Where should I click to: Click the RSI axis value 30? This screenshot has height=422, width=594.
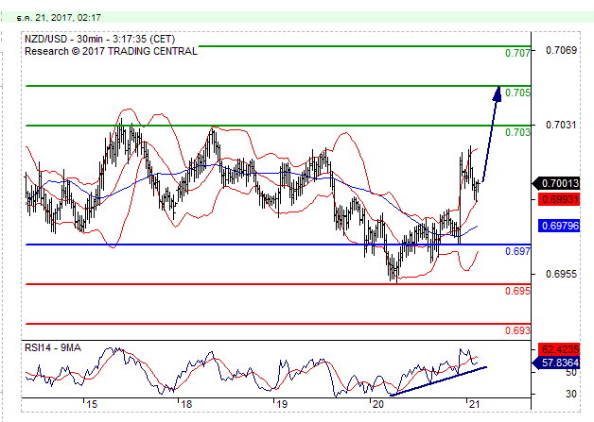(571, 394)
